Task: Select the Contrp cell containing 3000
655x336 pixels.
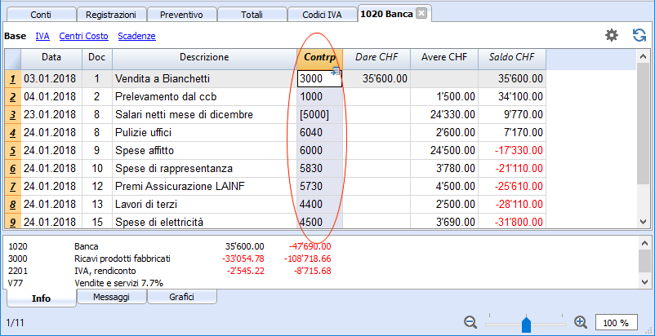Action: coord(314,79)
